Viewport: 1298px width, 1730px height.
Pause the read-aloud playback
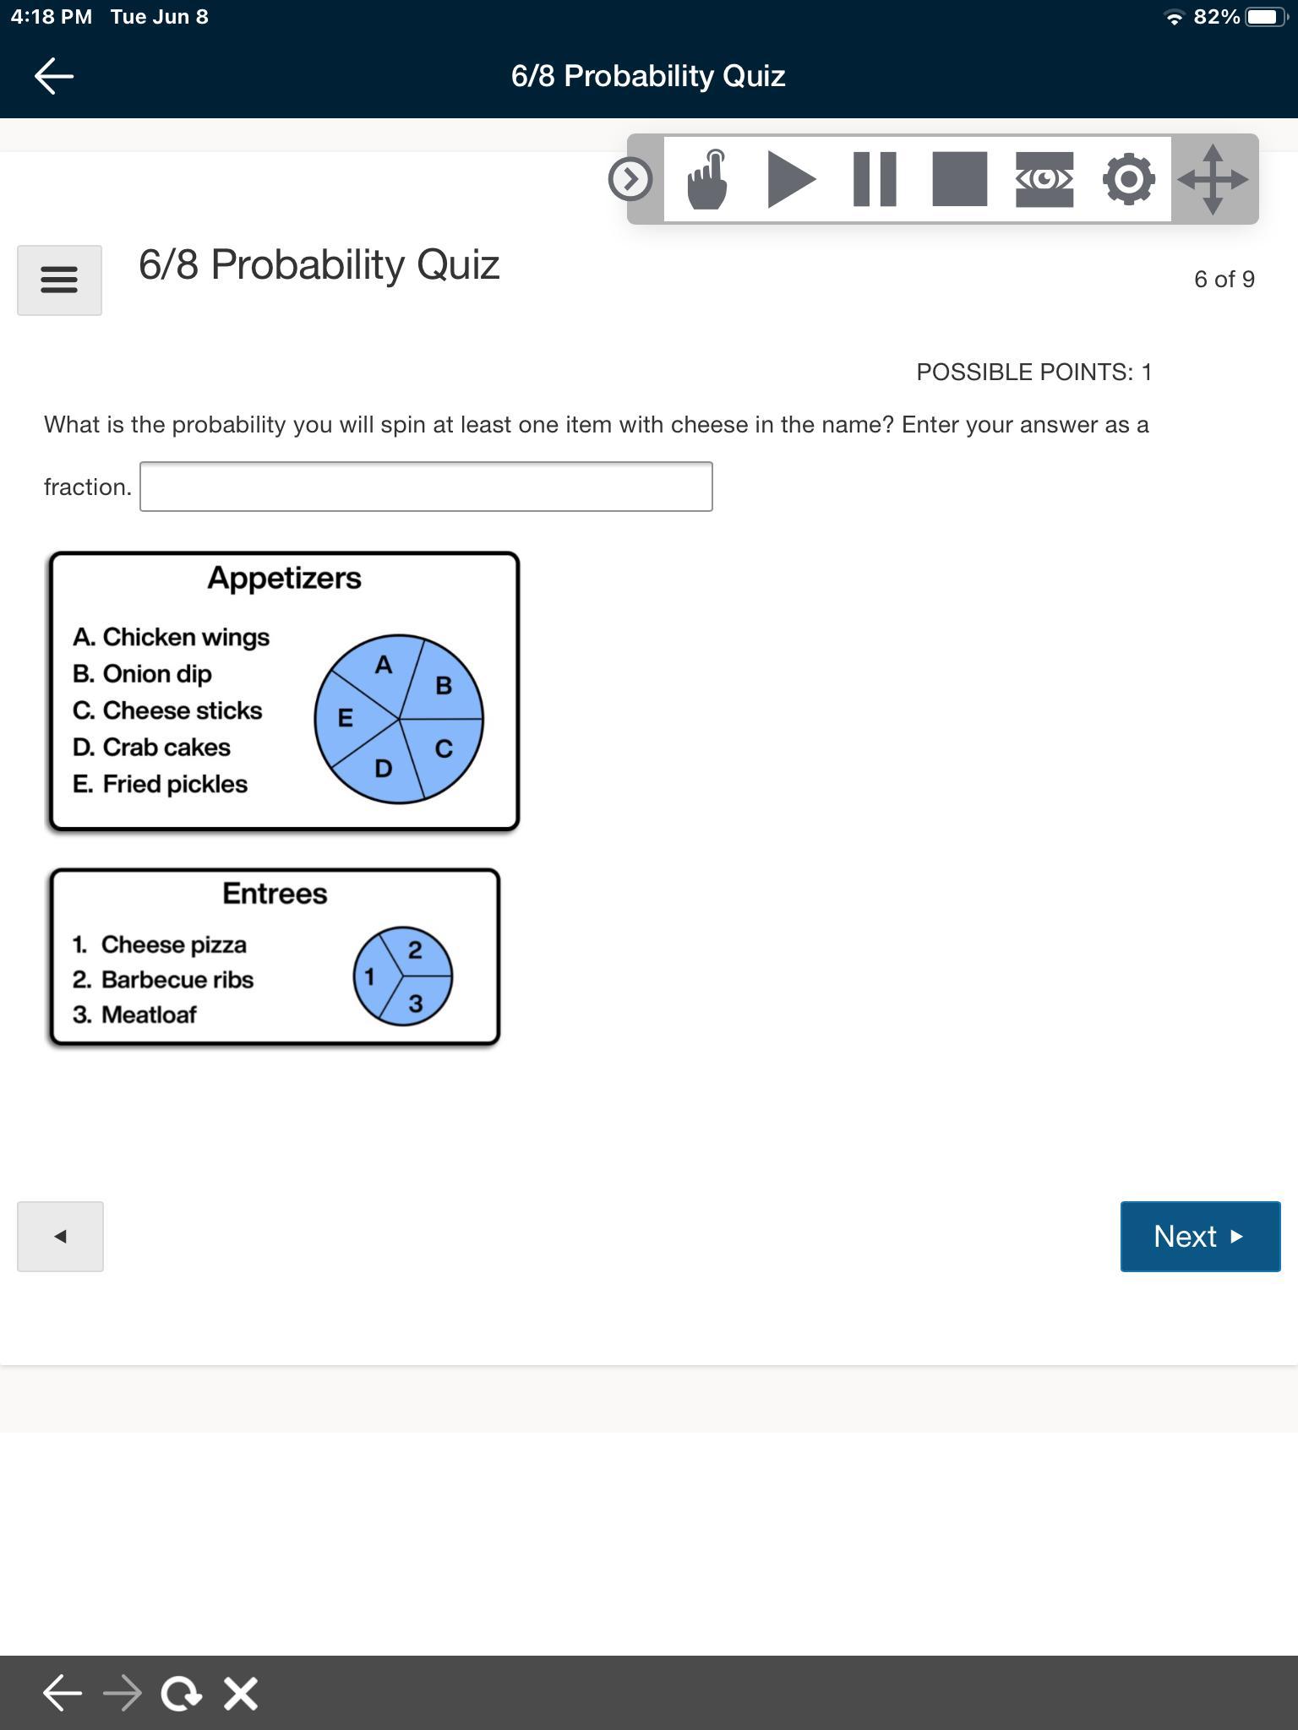[875, 179]
